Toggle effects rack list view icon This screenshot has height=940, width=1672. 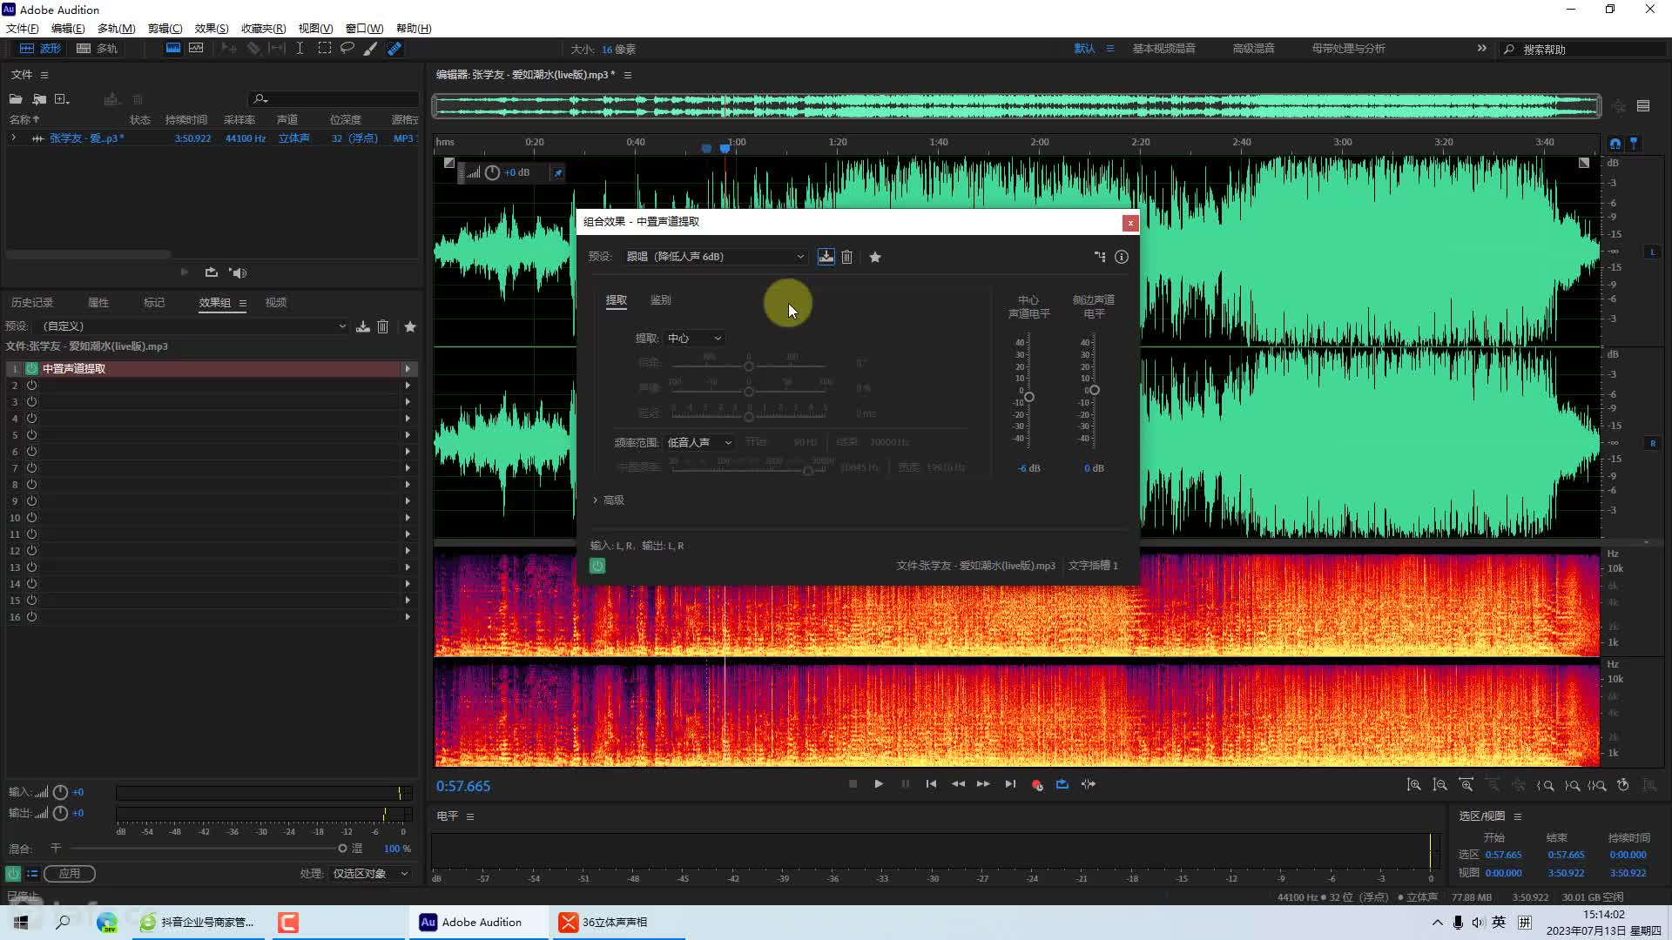click(x=32, y=873)
